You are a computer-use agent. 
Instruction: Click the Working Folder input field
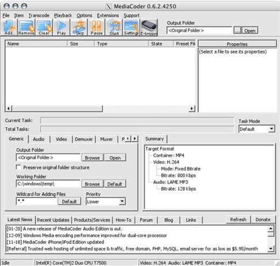click(x=48, y=184)
